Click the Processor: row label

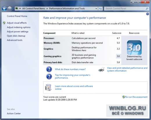49,38
